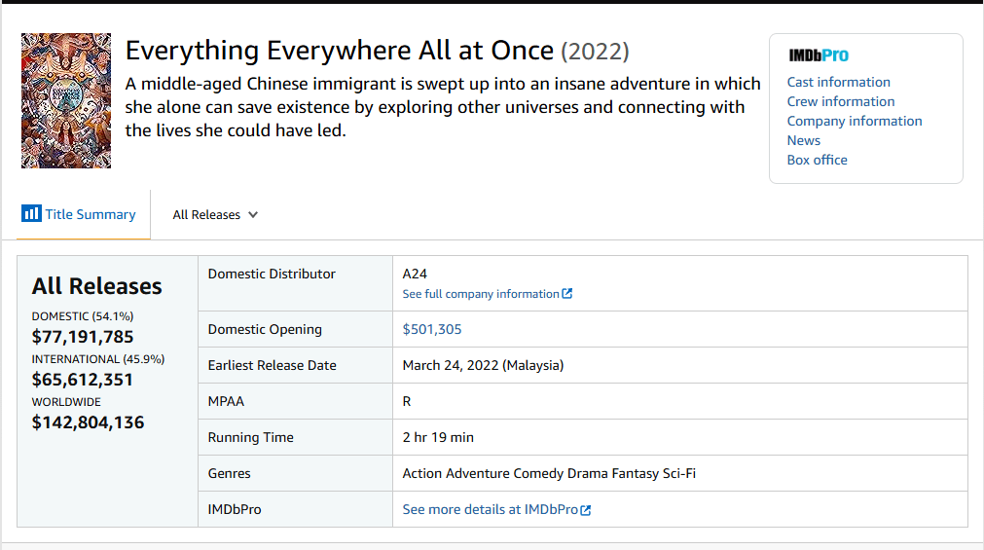The image size is (984, 550).
Task: Open the News link in IMDbPro box
Action: 803,140
